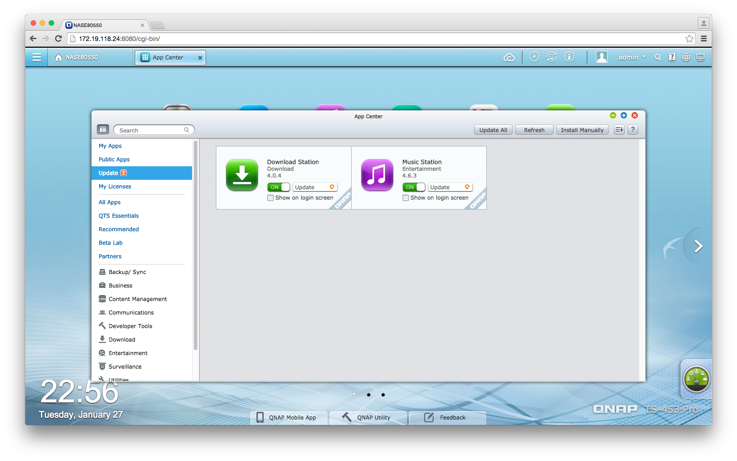Open the myQNAPcloud cloud icon
737x461 pixels.
click(509, 57)
